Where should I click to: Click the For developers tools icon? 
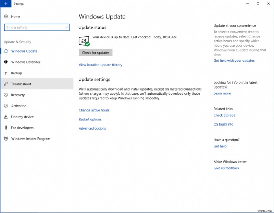coord(6,128)
